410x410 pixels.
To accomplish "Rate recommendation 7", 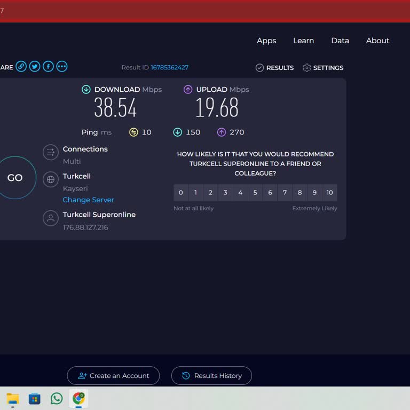I will (x=285, y=193).
